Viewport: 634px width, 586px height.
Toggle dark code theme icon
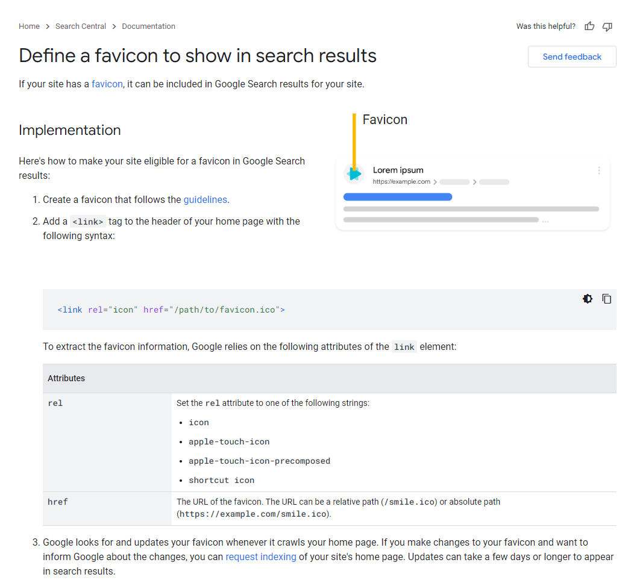588,299
